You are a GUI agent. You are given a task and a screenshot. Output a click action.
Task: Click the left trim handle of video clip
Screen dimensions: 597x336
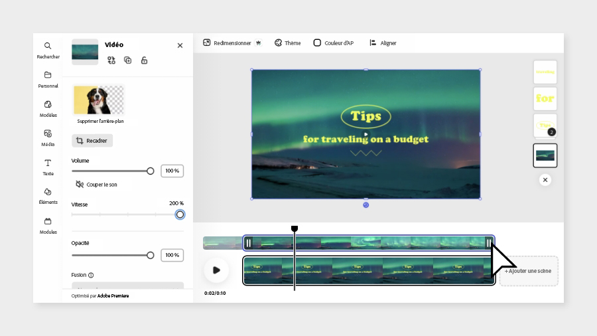click(x=248, y=243)
